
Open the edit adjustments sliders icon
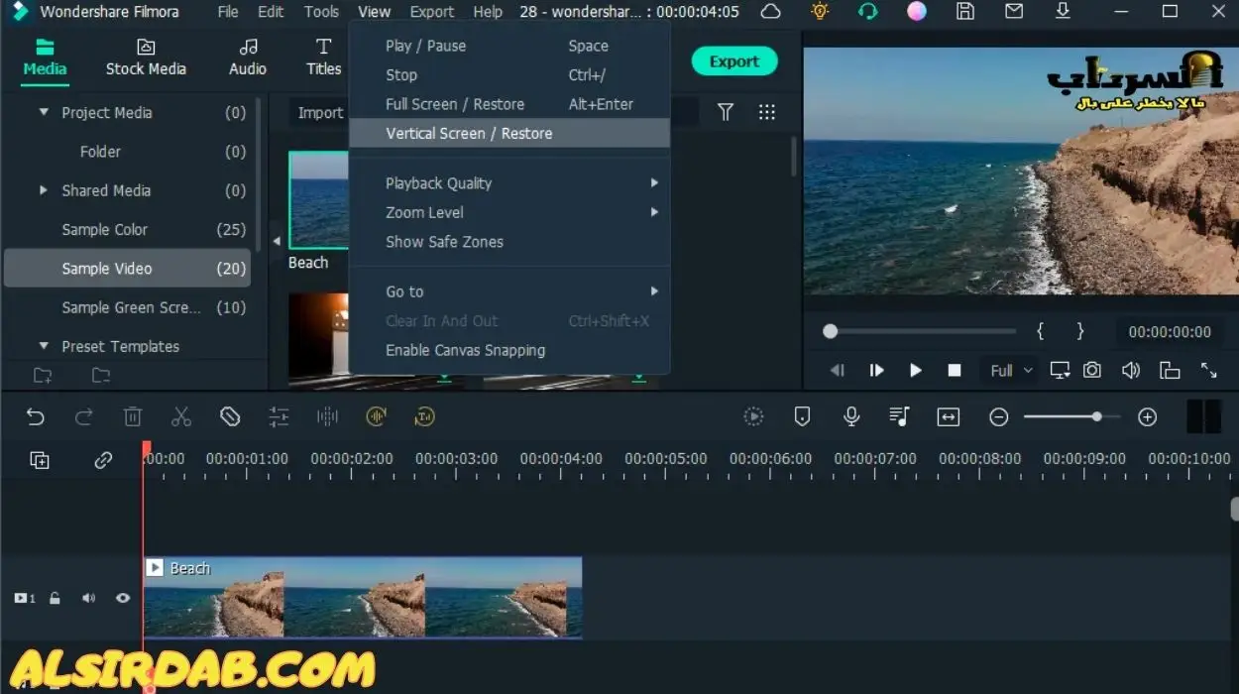pos(279,417)
